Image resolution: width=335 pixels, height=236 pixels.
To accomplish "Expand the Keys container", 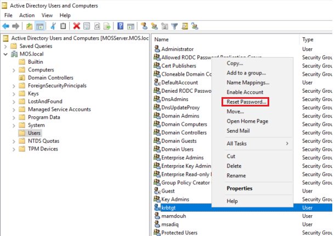I will (14, 94).
